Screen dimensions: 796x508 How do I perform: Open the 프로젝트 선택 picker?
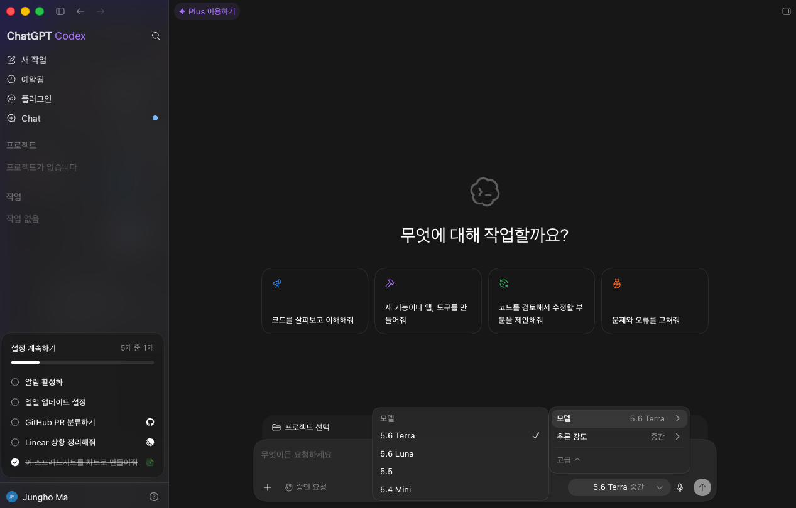coord(301,428)
